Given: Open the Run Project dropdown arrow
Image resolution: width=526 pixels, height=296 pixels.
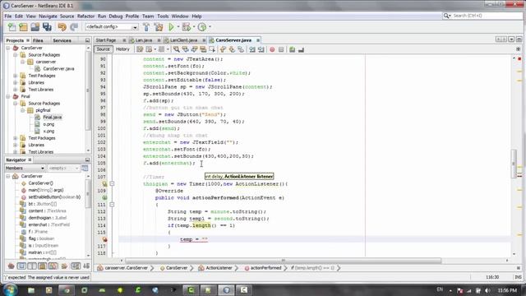Looking at the screenshot, I should 178,27.
